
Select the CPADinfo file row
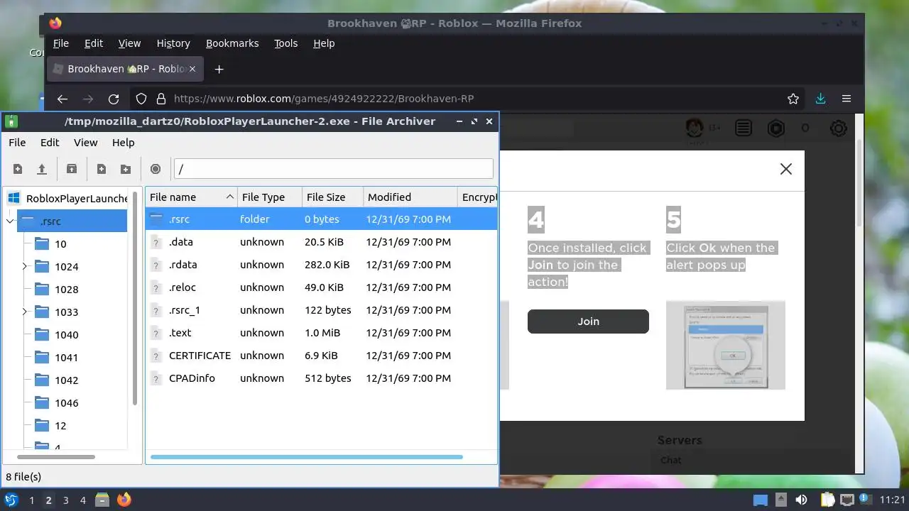[x=321, y=378]
